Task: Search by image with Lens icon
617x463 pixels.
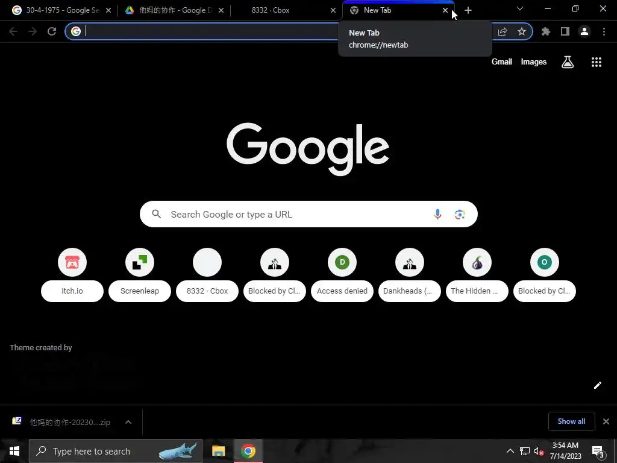Action: point(460,214)
